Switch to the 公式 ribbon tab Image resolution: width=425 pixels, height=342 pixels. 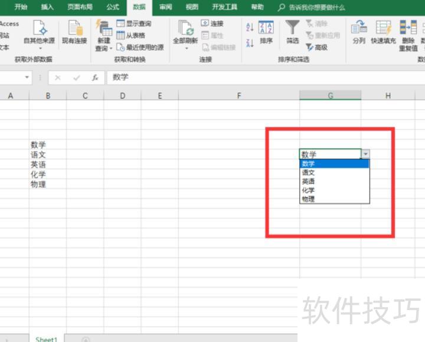click(x=113, y=6)
